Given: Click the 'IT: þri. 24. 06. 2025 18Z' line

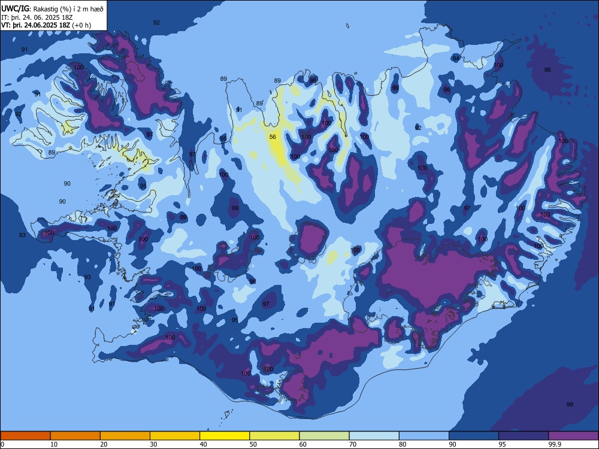Looking at the screenshot, I should pyautogui.click(x=37, y=17).
